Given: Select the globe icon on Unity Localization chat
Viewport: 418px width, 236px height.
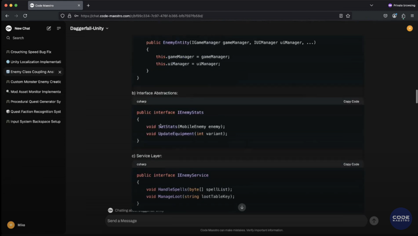Looking at the screenshot, I should [8, 62].
